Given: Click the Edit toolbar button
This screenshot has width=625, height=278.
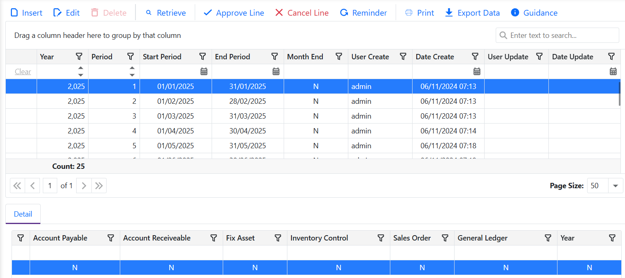Looking at the screenshot, I should click(67, 13).
